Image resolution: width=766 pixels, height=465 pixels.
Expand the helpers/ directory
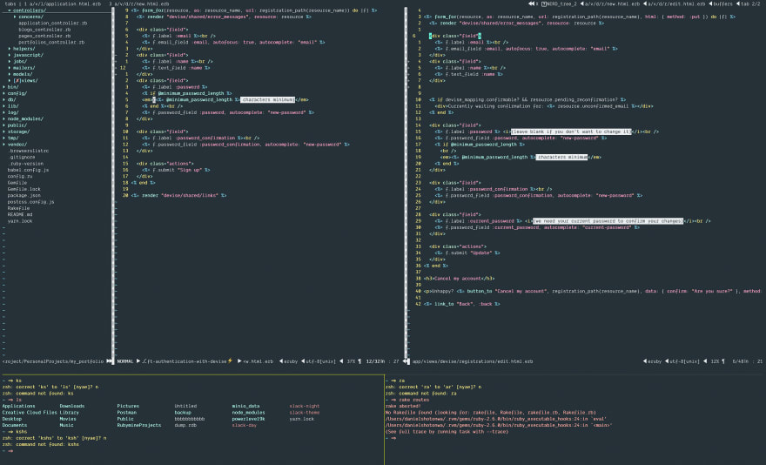pyautogui.click(x=22, y=49)
